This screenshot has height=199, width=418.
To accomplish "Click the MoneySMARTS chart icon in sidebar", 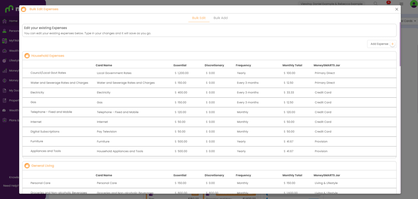I will pos(4,71).
